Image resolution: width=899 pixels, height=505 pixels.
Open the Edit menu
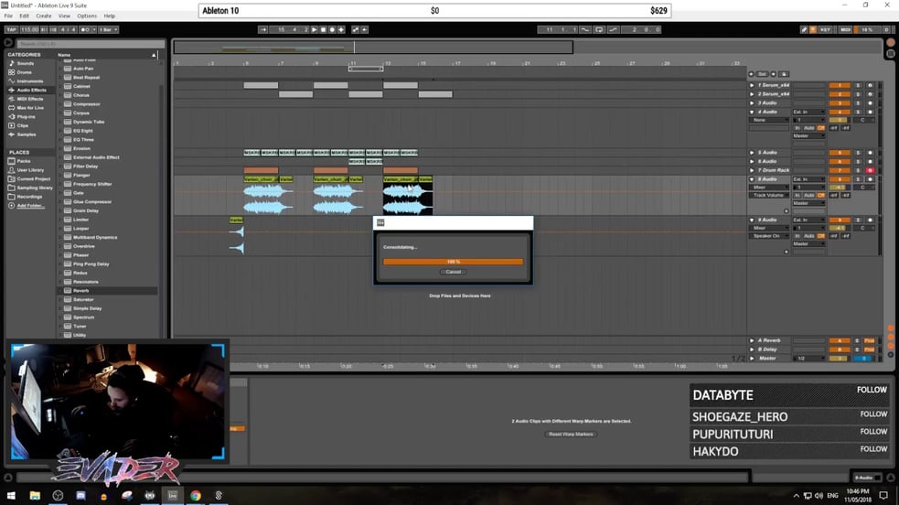(x=24, y=16)
